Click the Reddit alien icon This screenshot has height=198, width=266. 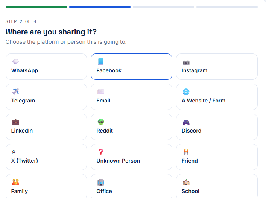point(101,122)
